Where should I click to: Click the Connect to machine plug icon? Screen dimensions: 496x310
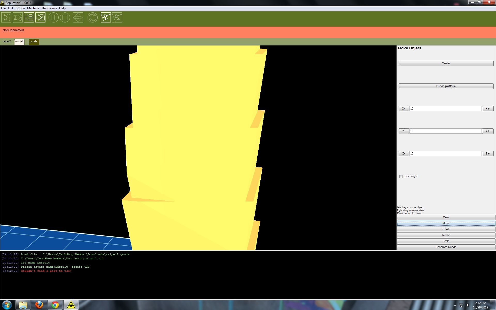coord(106,18)
